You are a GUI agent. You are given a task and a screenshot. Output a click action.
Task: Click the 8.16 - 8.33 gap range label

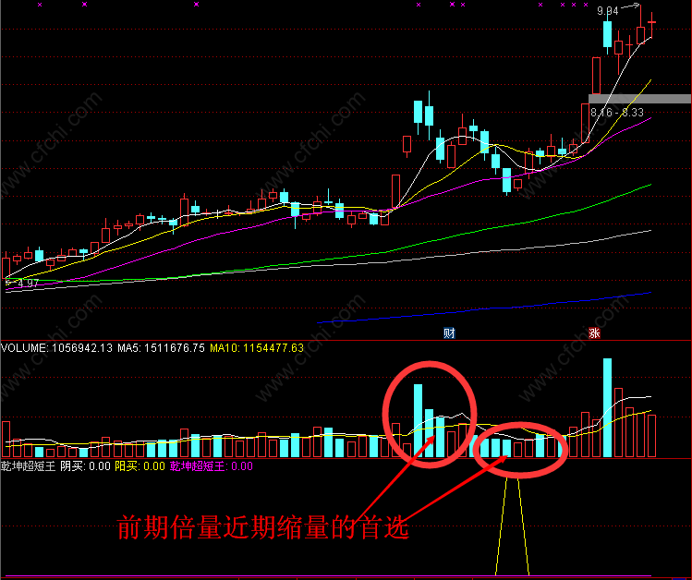click(x=617, y=113)
